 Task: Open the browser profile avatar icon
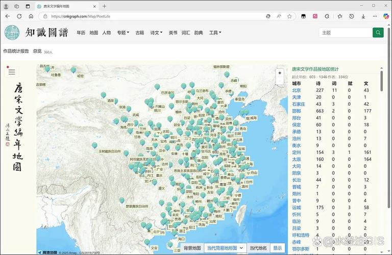coord(6,6)
